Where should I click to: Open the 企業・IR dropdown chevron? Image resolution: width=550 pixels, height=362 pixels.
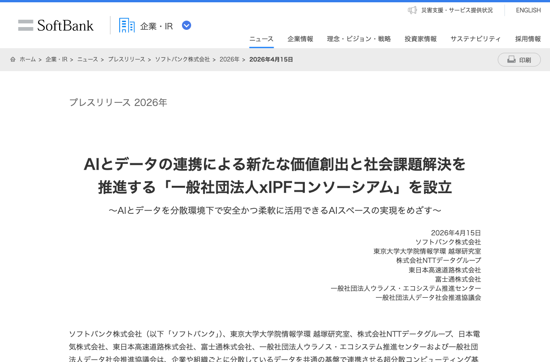186,26
